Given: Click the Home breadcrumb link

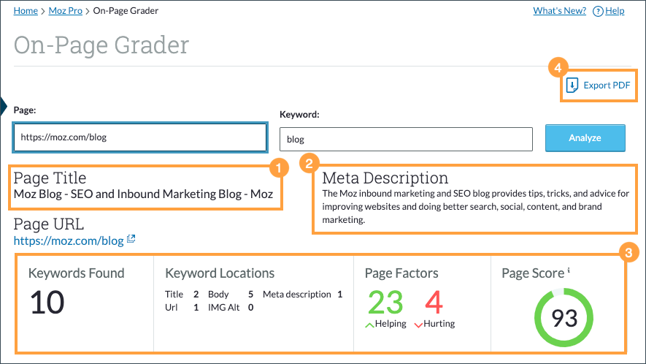Looking at the screenshot, I should pos(26,11).
